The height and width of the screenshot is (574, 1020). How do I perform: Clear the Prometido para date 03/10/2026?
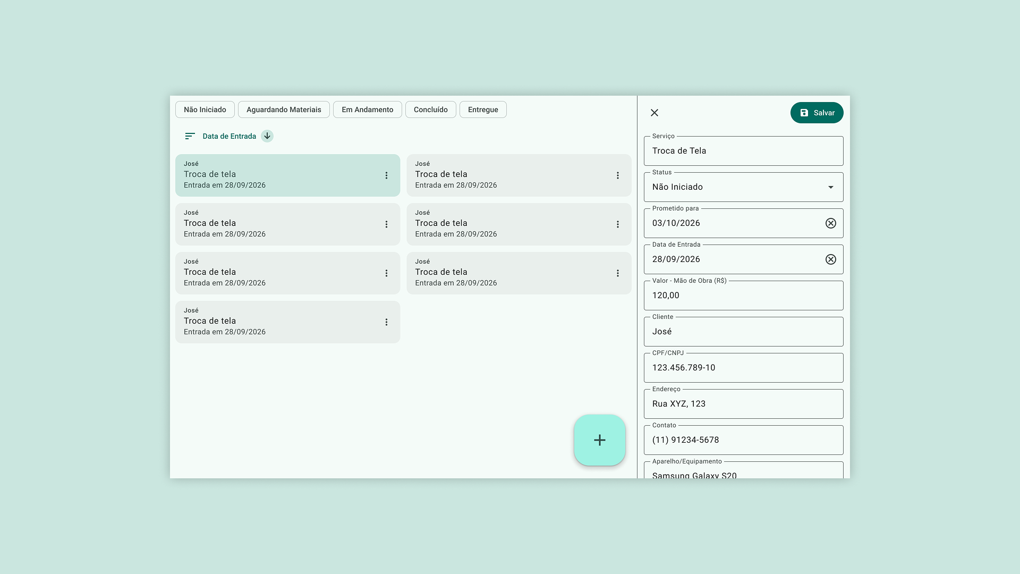click(831, 223)
